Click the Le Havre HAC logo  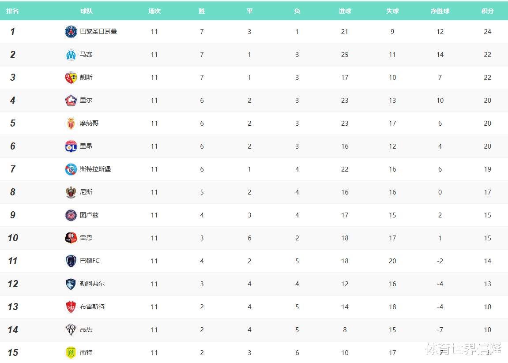tap(71, 284)
